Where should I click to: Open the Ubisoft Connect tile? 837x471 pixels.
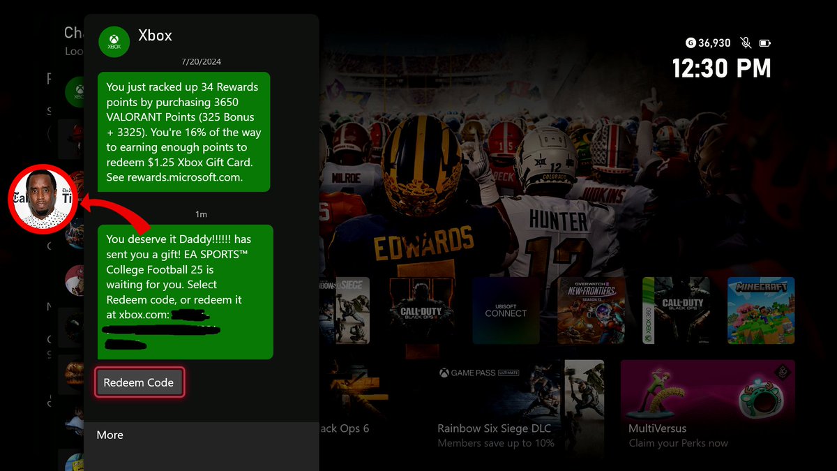506,311
